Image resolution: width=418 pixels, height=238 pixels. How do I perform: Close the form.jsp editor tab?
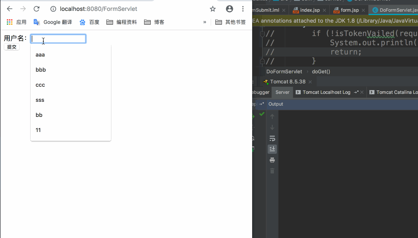tap(364, 10)
